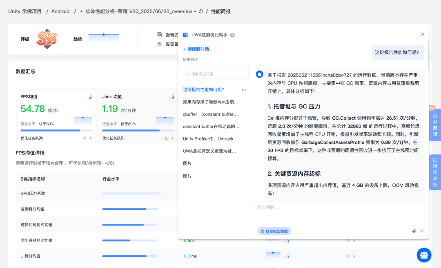Expand the report version dropdown in breadcrumb
Screen dimensions: 441x268
point(195,11)
